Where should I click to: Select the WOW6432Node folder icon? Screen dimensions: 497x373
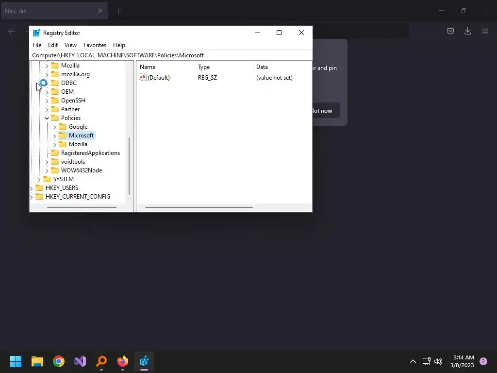(55, 170)
